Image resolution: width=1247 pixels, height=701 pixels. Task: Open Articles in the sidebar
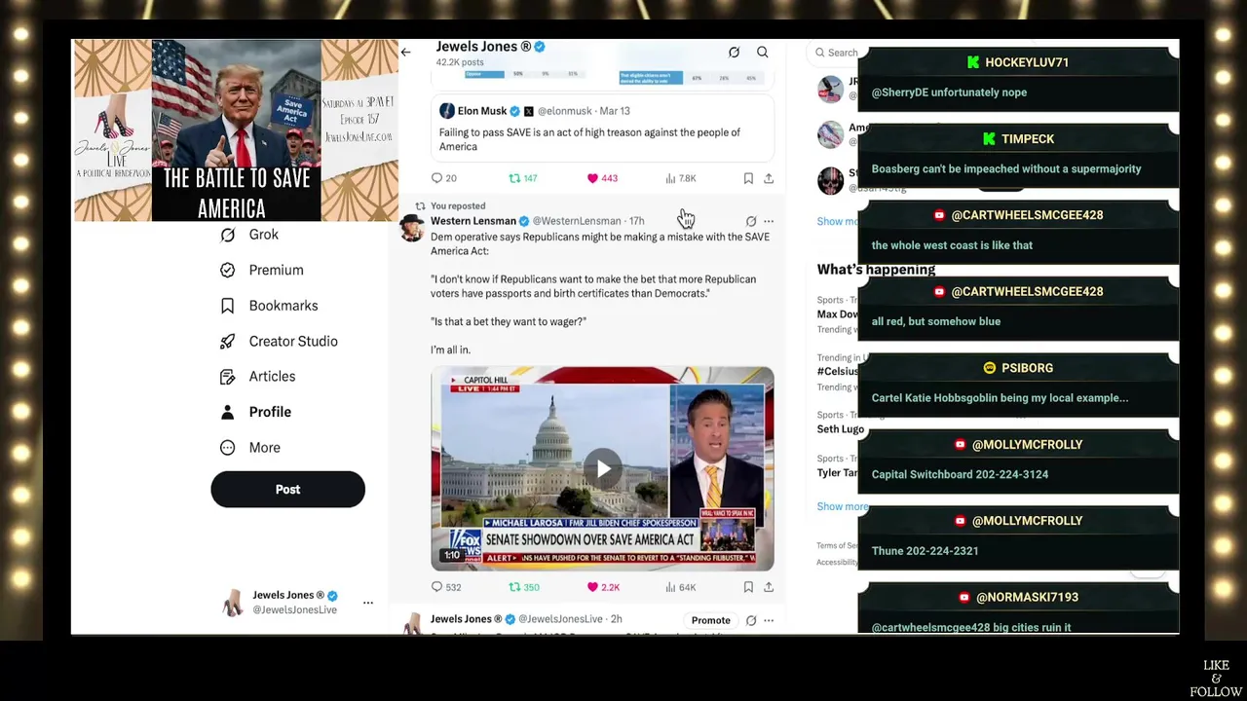258,376
